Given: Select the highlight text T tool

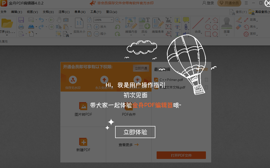Looking at the screenshot, I should 177,20.
